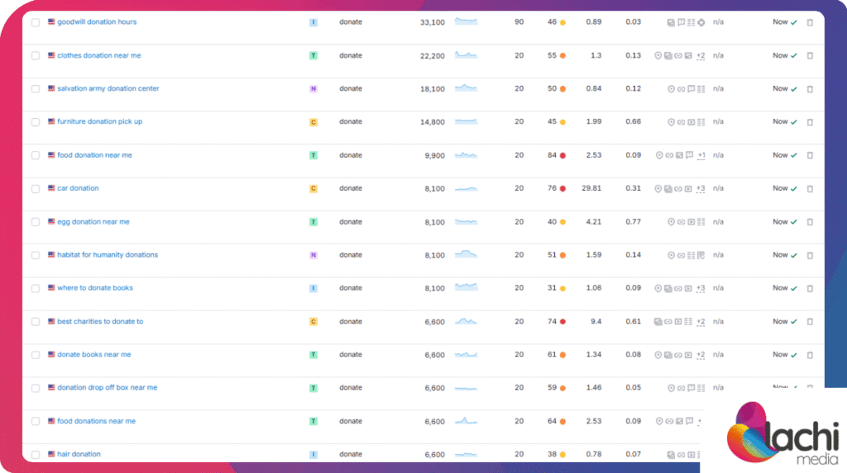The width and height of the screenshot is (847, 473).
Task: Show '+1' more SERP features for 'food donation near me'
Action: pyautogui.click(x=701, y=155)
